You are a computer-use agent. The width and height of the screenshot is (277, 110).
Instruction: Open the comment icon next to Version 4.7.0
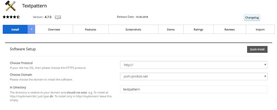point(58,17)
